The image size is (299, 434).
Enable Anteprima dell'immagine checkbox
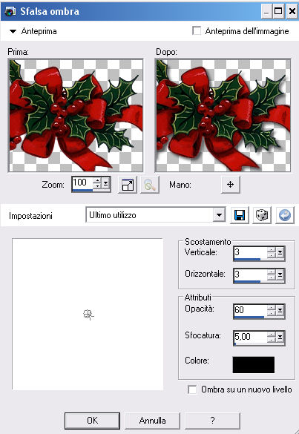(197, 30)
